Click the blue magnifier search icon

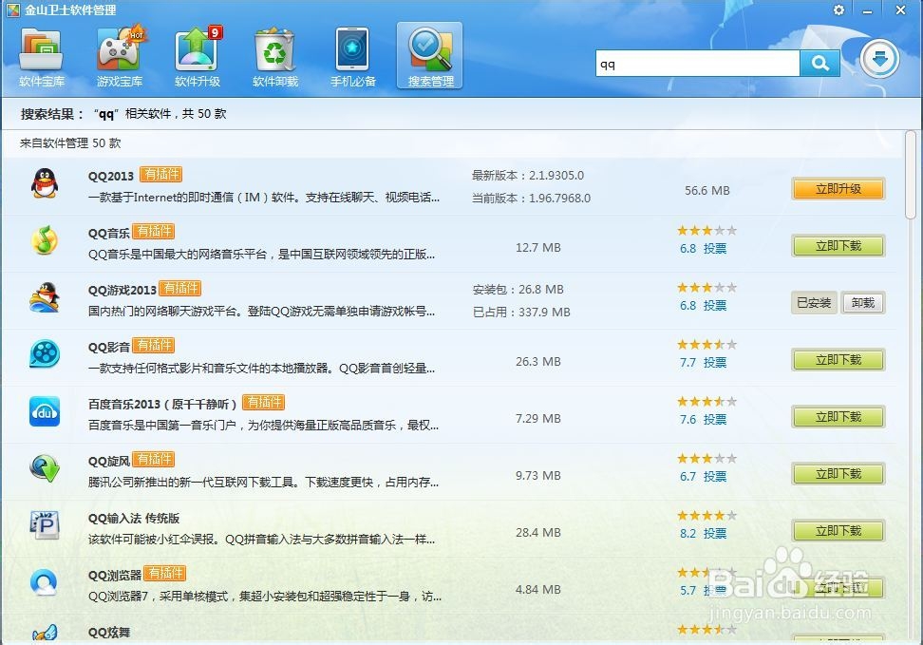click(x=819, y=62)
